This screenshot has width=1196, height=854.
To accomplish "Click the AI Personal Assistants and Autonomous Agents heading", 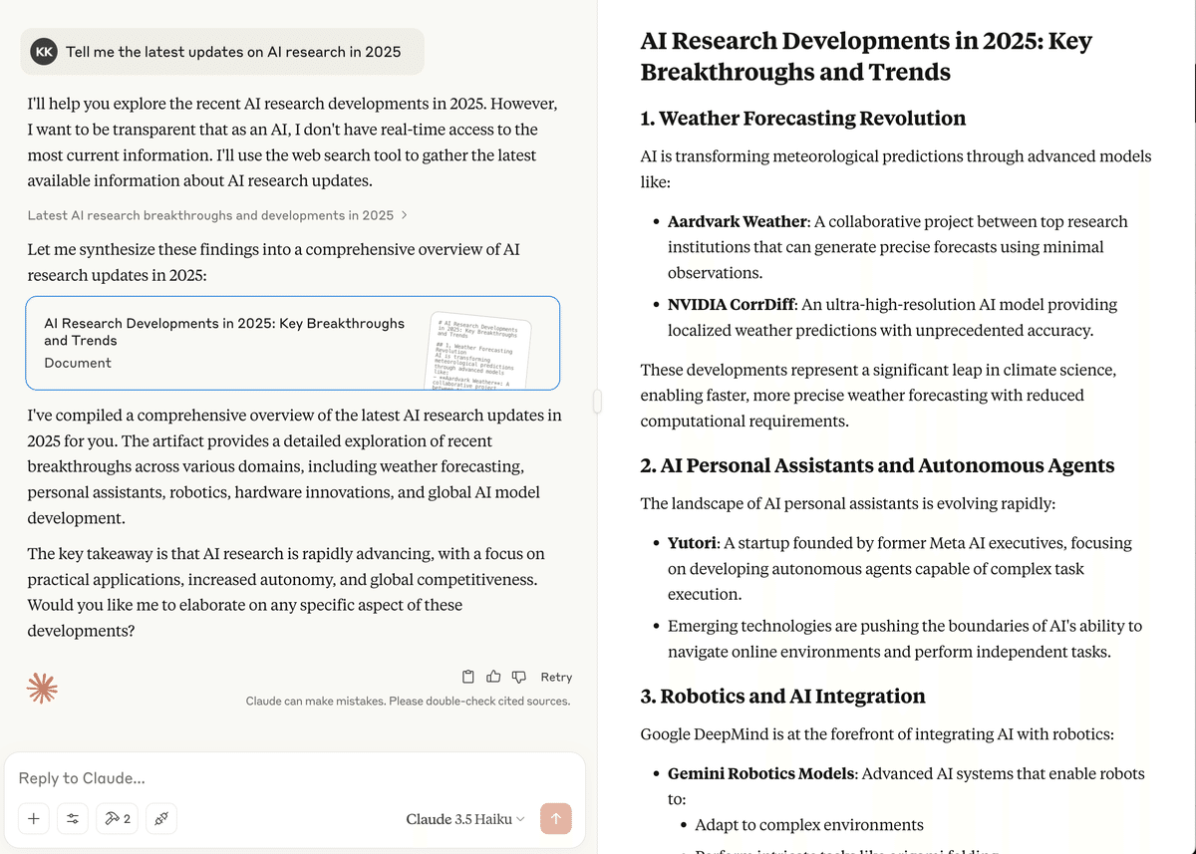I will [x=877, y=465].
